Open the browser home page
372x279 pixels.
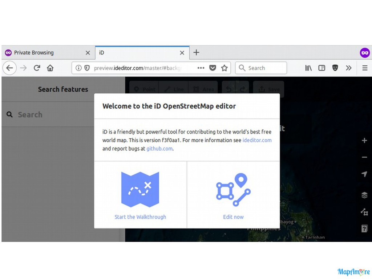tap(50, 68)
